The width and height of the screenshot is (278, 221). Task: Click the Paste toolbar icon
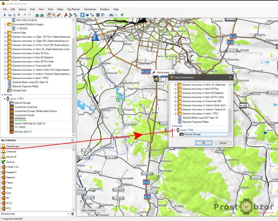coord(14,15)
